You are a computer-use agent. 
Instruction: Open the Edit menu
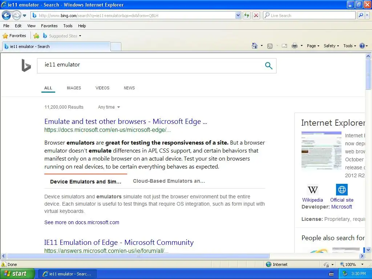[18, 26]
